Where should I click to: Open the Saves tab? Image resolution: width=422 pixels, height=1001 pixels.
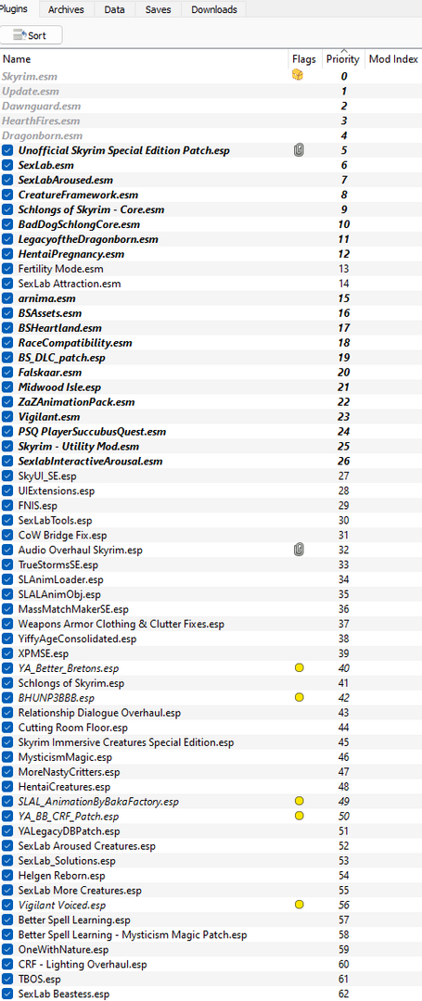click(158, 9)
